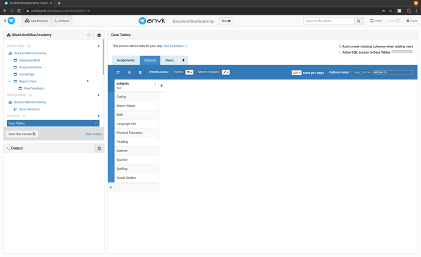
Task: Reload the browser page
Action: (19, 11)
